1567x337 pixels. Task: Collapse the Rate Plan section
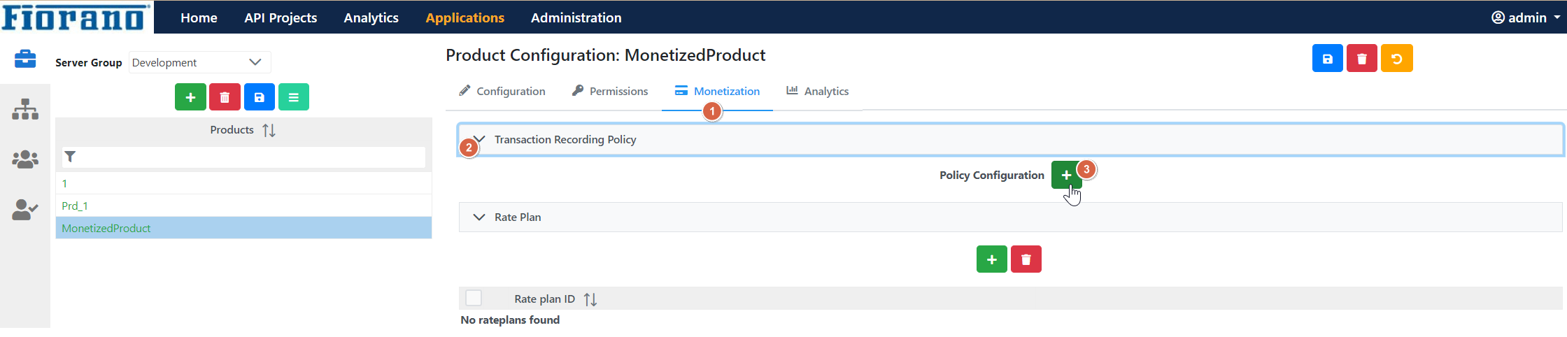click(x=479, y=217)
